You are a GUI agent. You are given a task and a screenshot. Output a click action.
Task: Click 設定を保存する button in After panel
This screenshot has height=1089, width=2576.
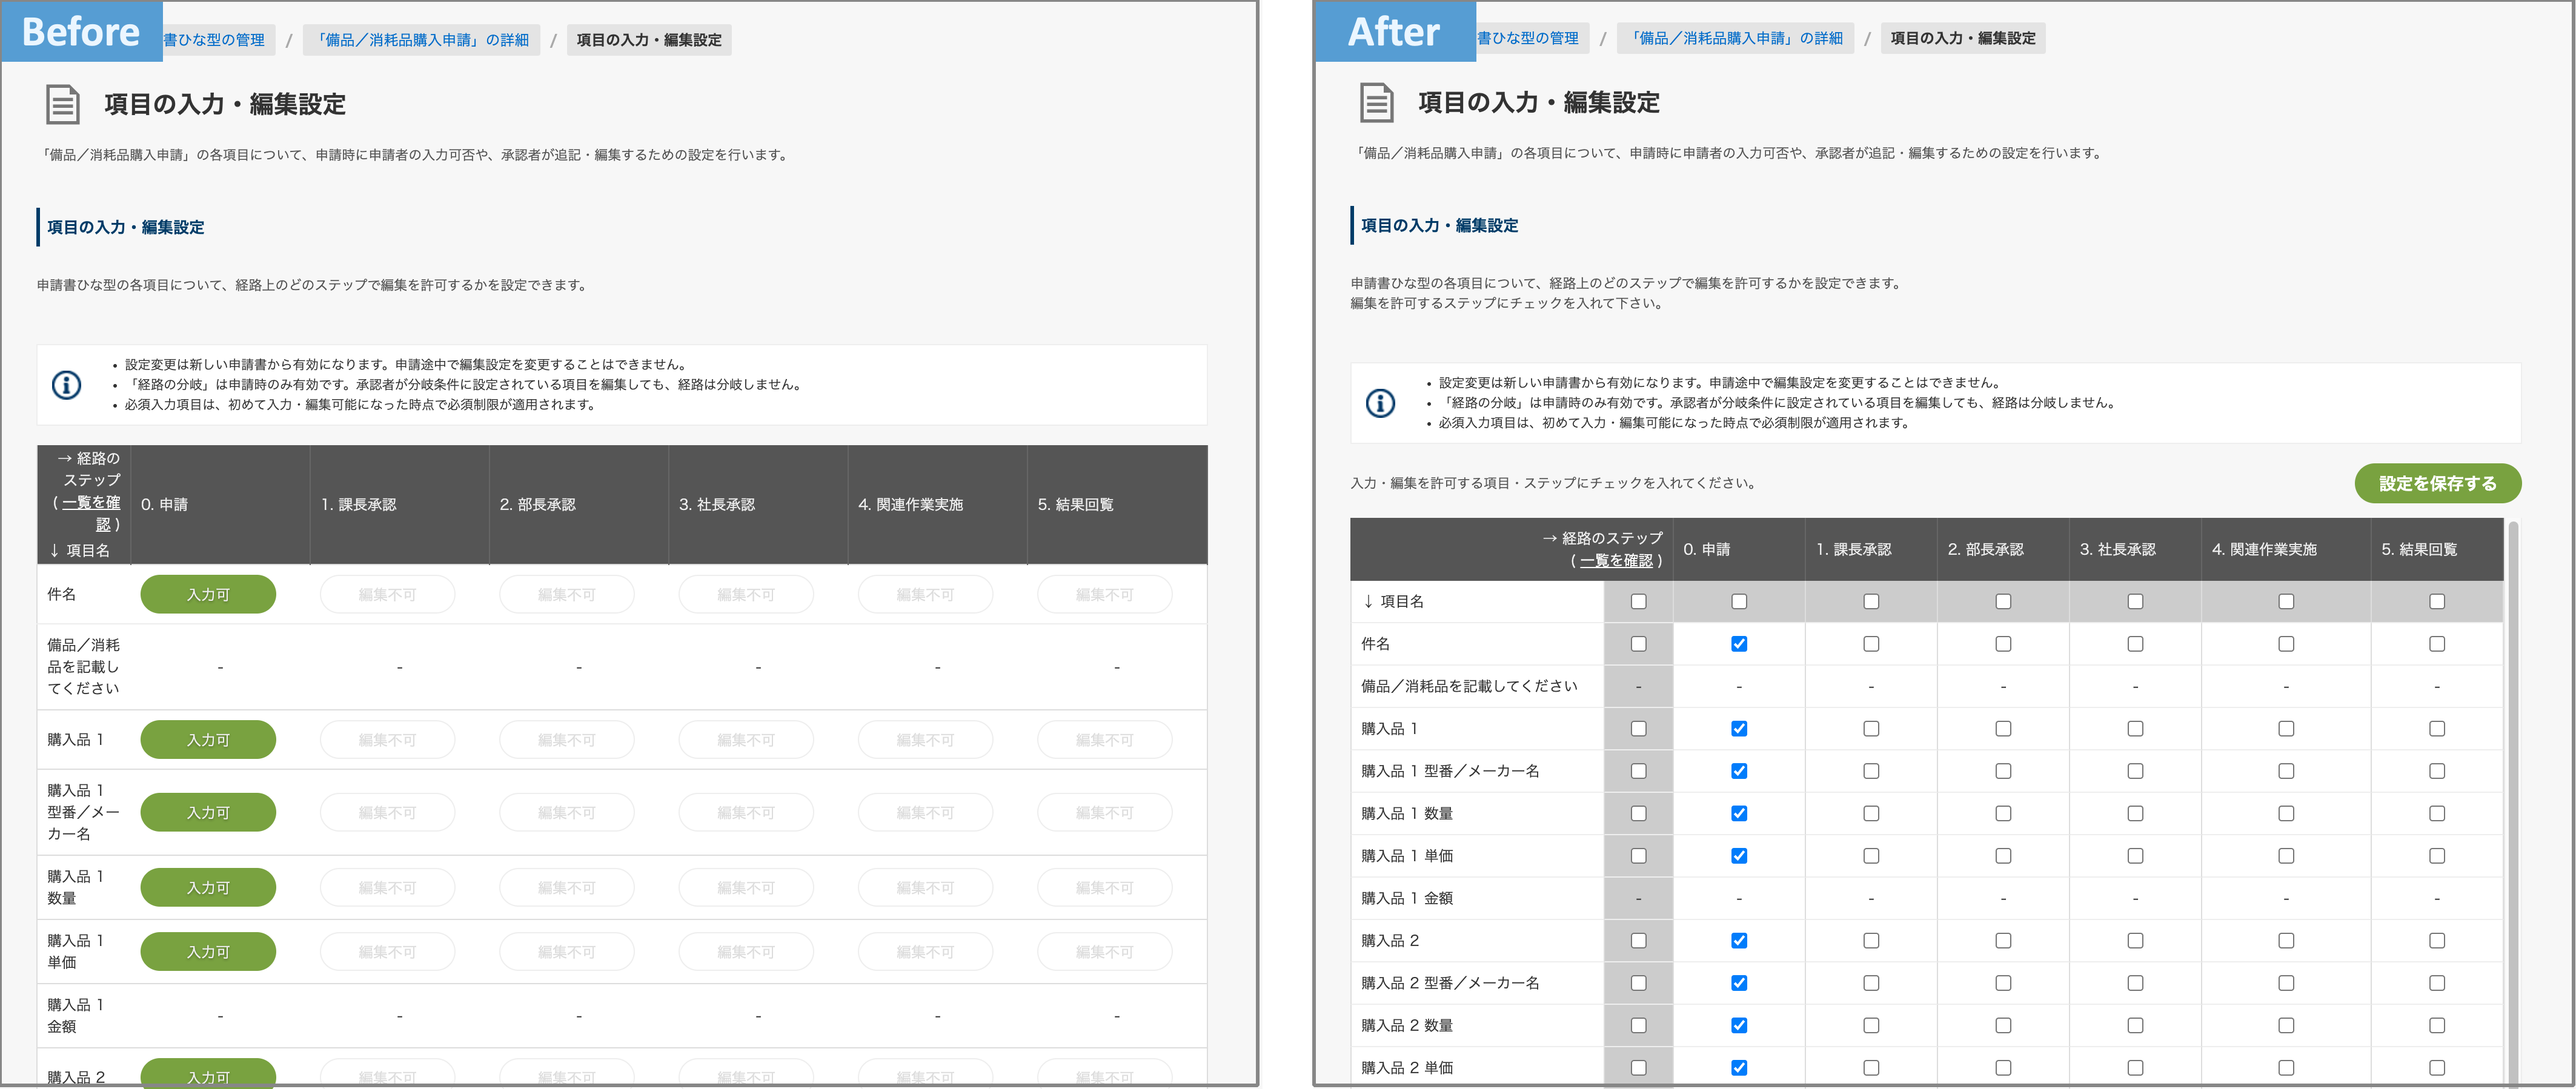[x=2437, y=484]
